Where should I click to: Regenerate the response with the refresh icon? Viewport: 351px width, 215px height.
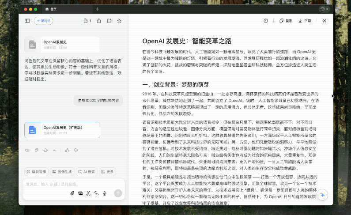(45, 150)
